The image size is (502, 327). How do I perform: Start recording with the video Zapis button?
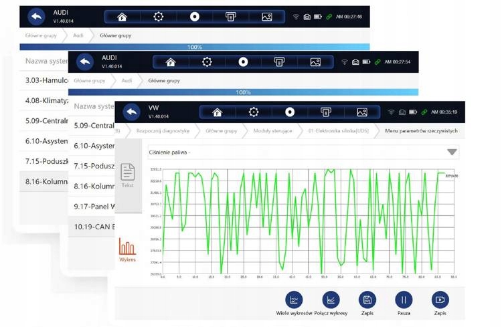click(x=440, y=304)
